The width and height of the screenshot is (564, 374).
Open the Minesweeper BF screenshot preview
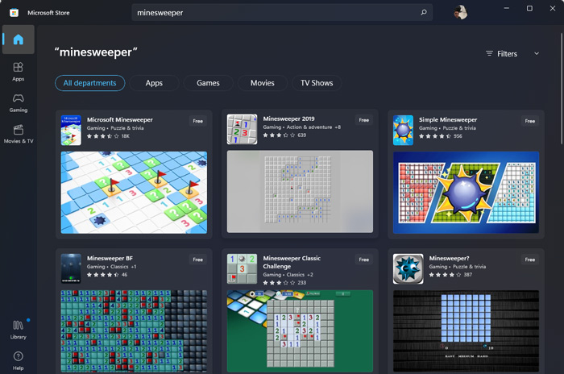coord(134,331)
